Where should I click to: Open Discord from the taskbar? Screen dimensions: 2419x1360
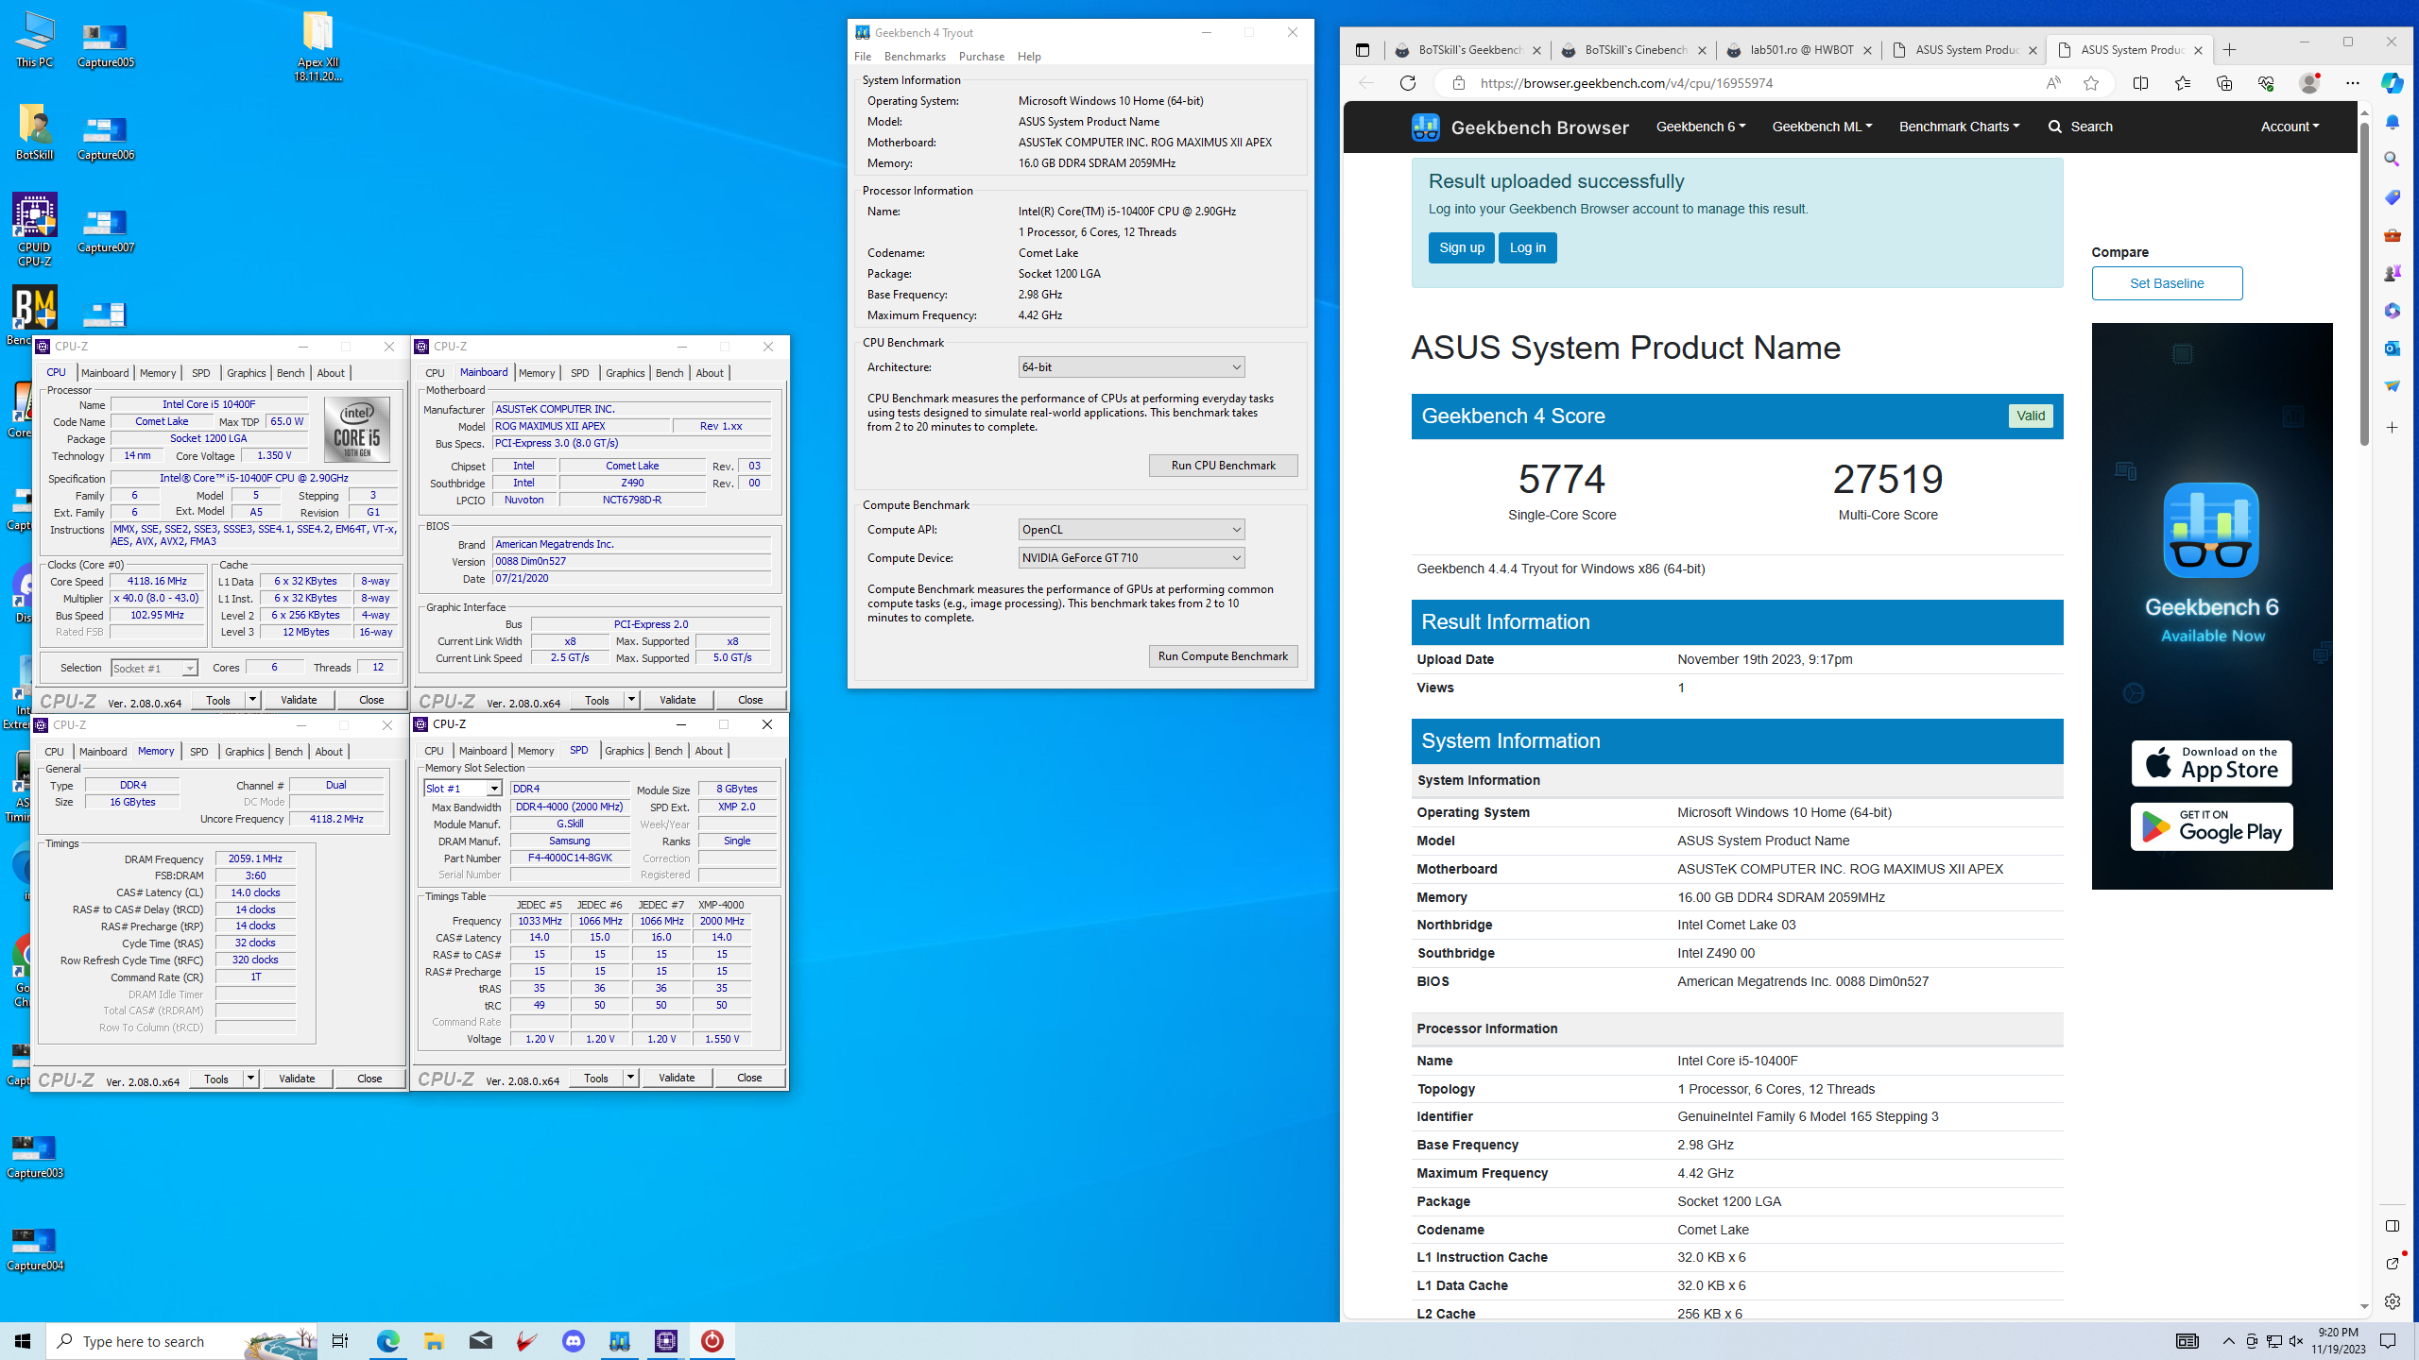574,1341
